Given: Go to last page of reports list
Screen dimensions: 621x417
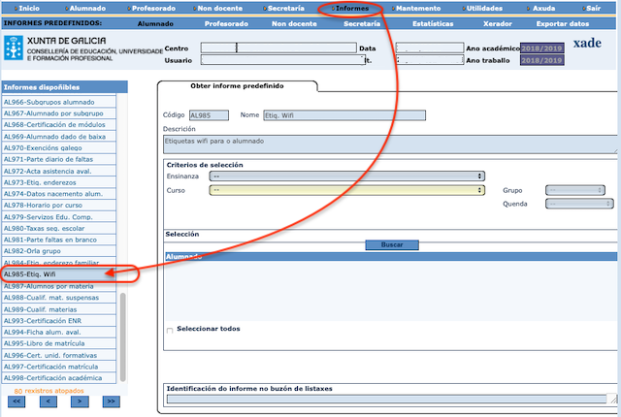Looking at the screenshot, I should [112, 401].
